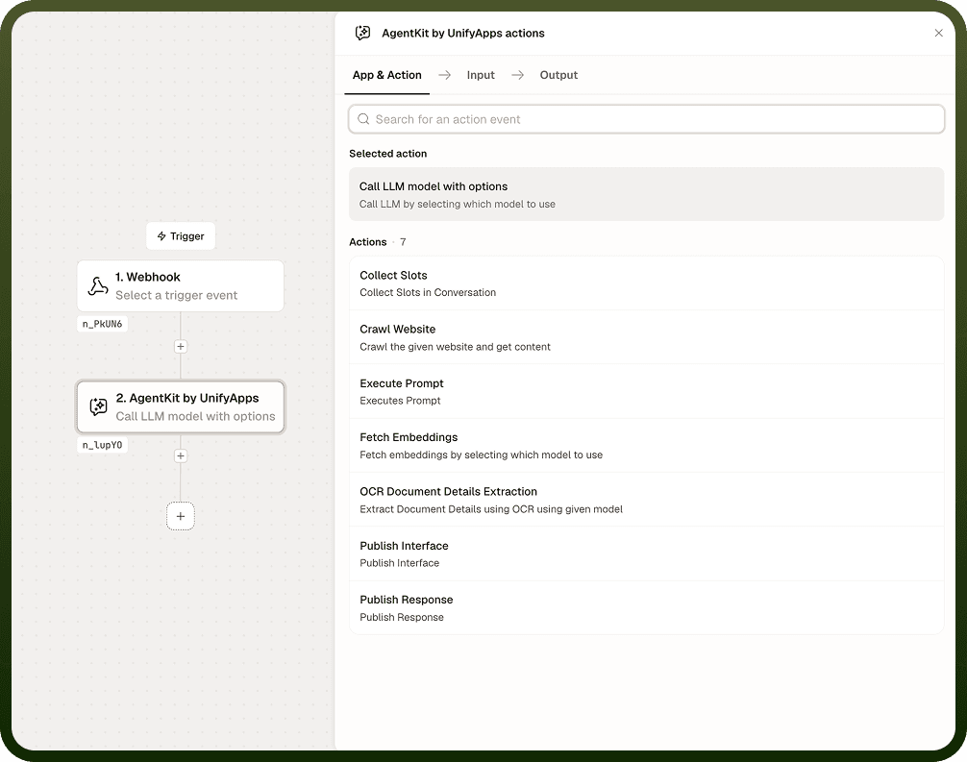Focus the Search for an action event field
The height and width of the screenshot is (762, 967).
point(646,119)
